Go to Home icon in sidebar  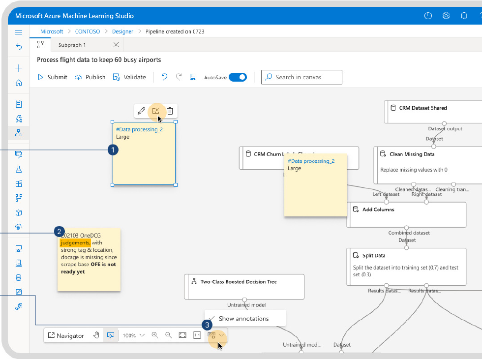pos(19,83)
